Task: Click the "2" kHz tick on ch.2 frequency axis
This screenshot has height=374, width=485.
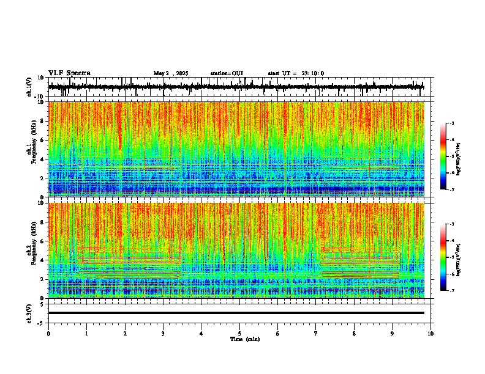Action: pos(42,279)
